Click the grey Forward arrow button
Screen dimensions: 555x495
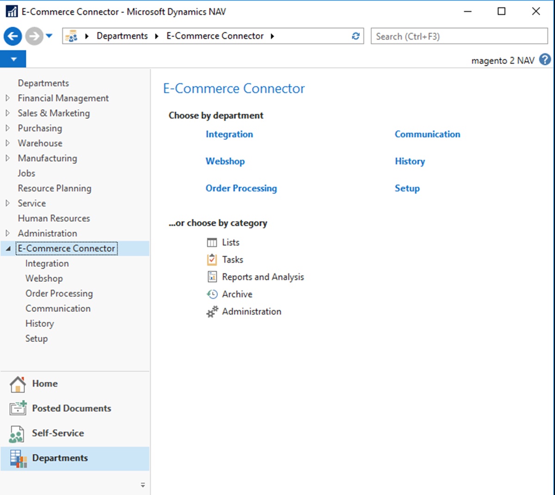click(34, 36)
